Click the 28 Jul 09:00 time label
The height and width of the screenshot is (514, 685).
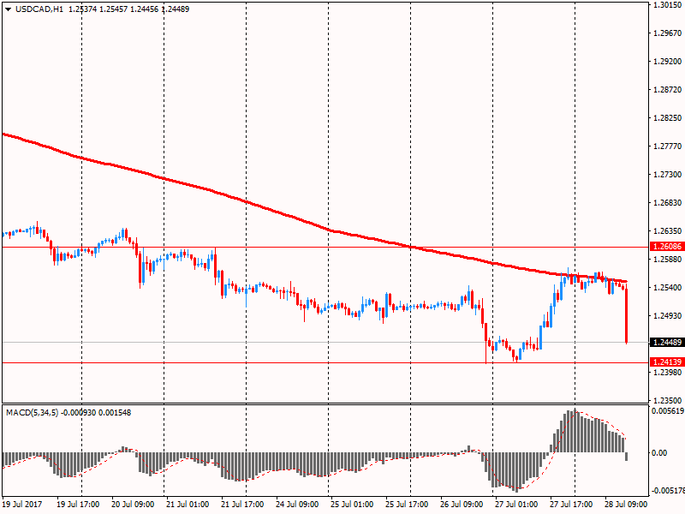[626, 504]
